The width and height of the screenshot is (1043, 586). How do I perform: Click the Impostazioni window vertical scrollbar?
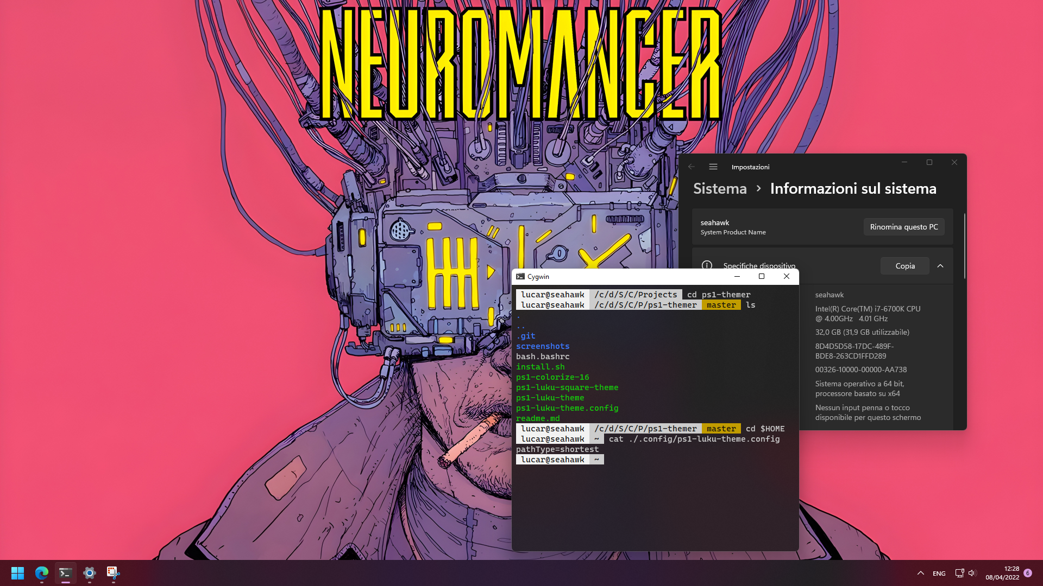pos(965,247)
